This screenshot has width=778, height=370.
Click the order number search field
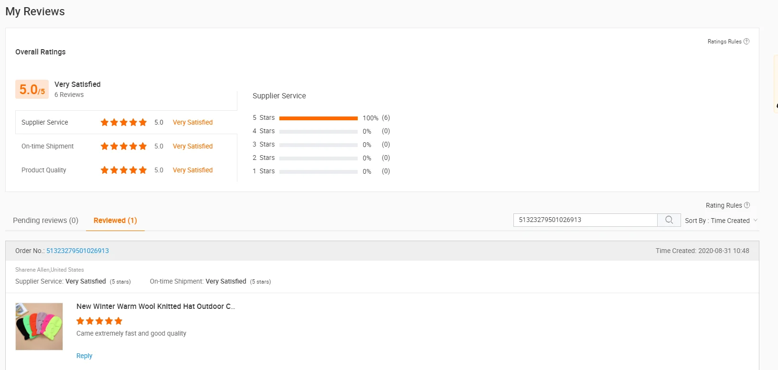[585, 220]
